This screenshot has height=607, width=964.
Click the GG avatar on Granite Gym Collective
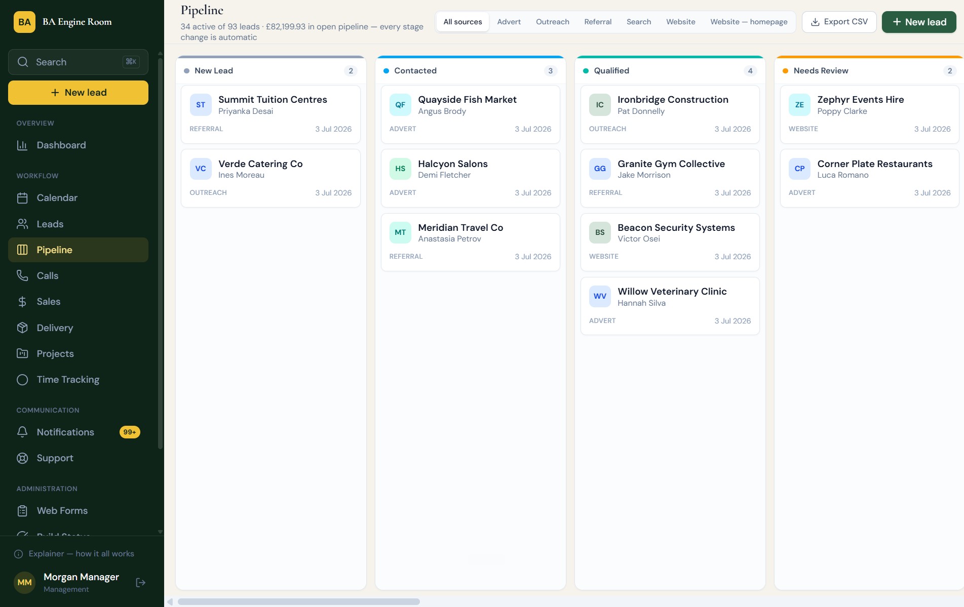click(600, 169)
